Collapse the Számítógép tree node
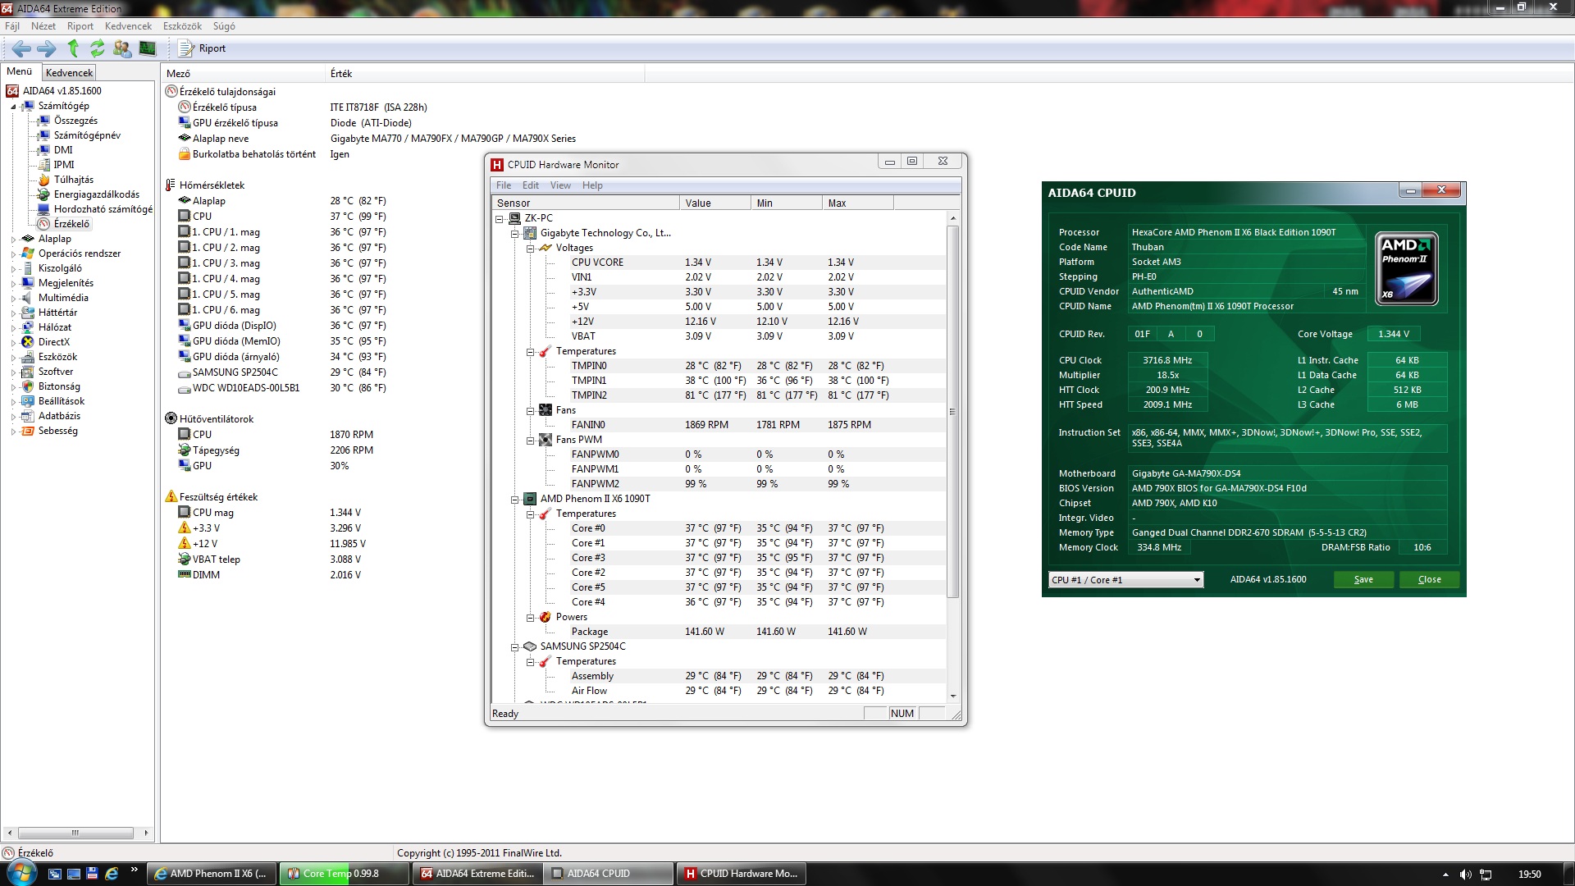The image size is (1575, 886). coord(13,107)
